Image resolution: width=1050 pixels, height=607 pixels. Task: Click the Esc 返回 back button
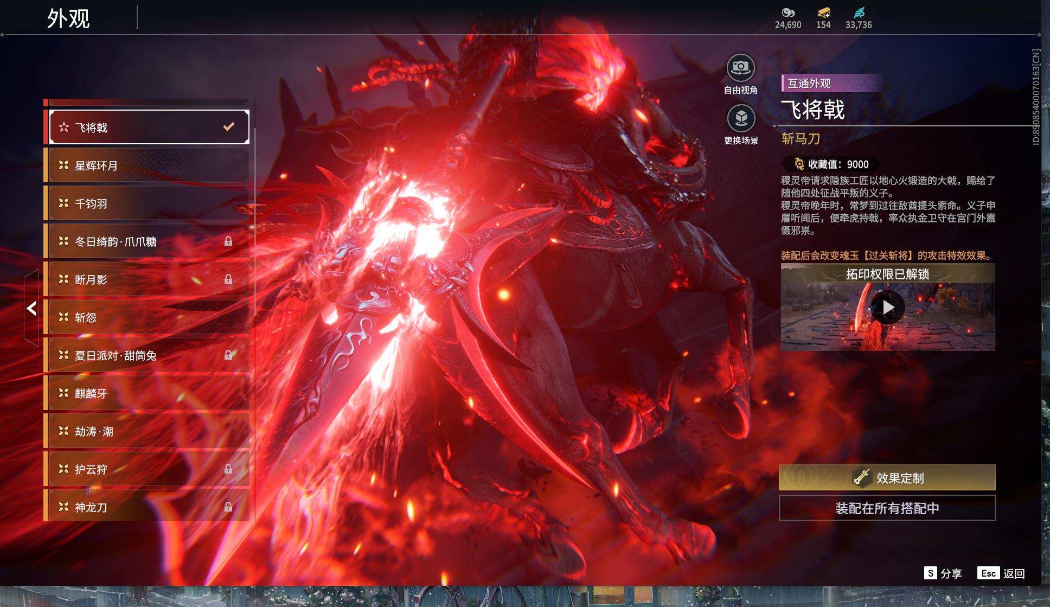click(x=1001, y=573)
